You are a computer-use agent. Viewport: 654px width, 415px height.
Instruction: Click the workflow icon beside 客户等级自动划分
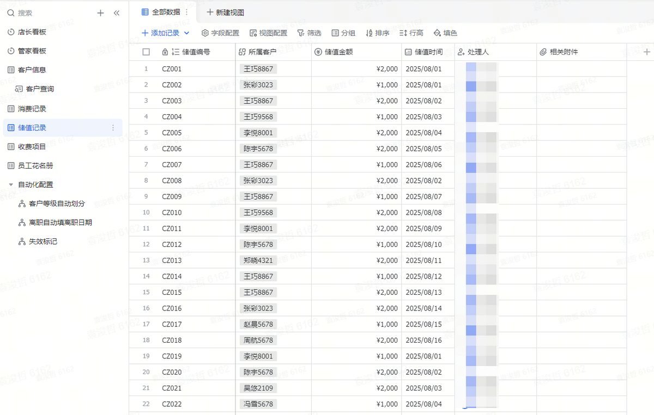pos(22,203)
